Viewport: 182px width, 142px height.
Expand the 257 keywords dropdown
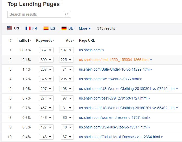46,89
